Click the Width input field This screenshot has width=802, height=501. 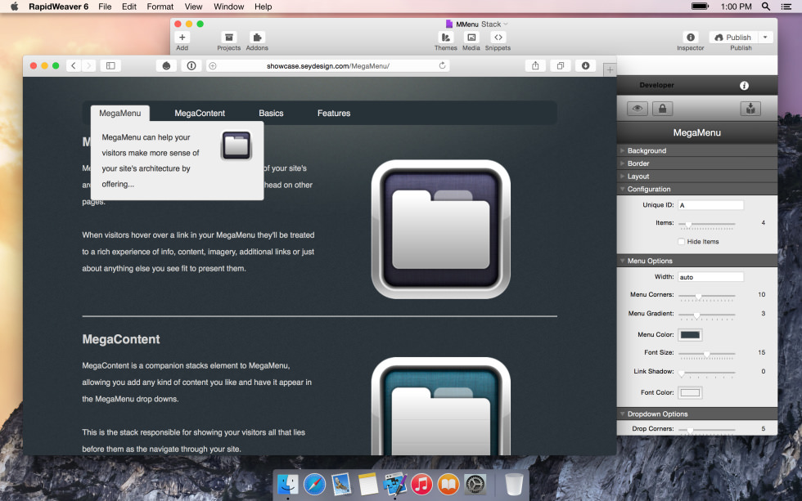(710, 277)
